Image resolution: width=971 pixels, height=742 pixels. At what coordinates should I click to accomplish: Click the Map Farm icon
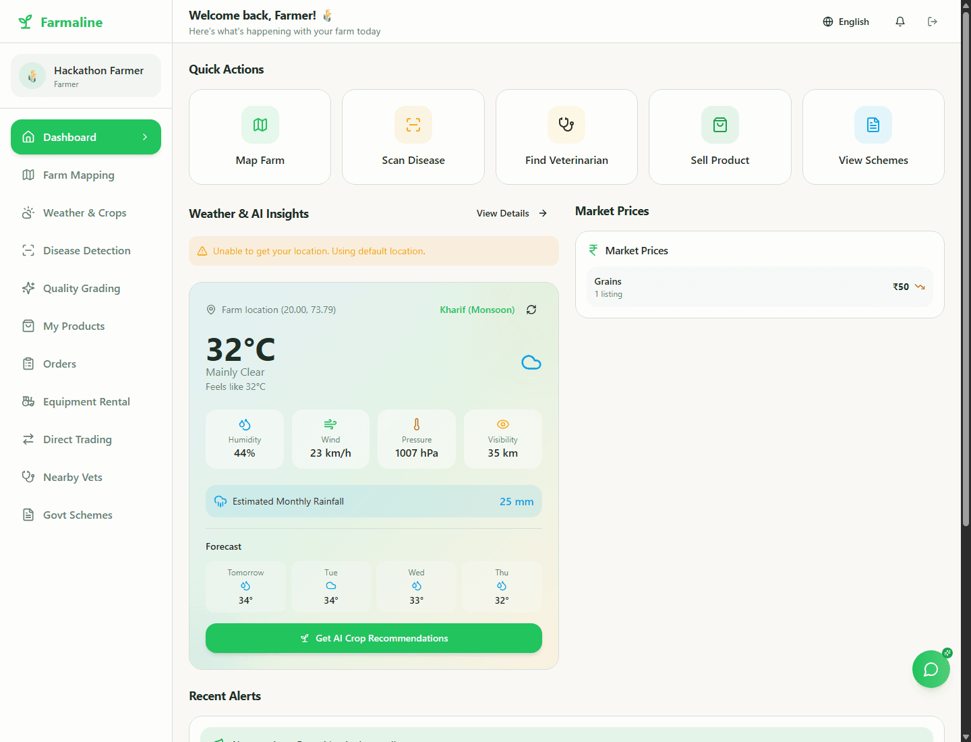260,125
